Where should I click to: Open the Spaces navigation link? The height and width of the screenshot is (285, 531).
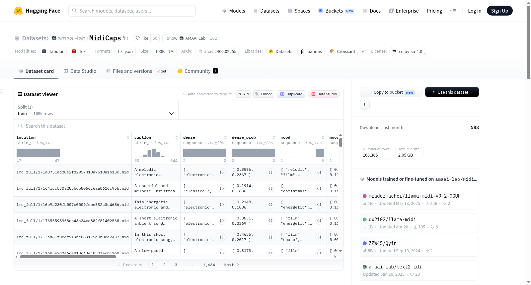click(299, 11)
